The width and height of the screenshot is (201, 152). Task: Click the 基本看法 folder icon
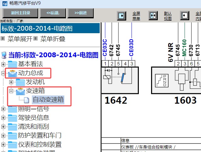12,64
